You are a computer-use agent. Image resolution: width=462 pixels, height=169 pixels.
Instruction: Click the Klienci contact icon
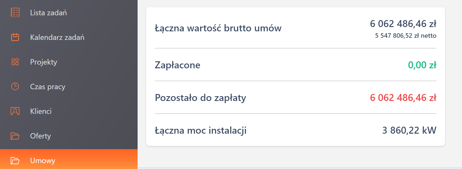pos(15,111)
